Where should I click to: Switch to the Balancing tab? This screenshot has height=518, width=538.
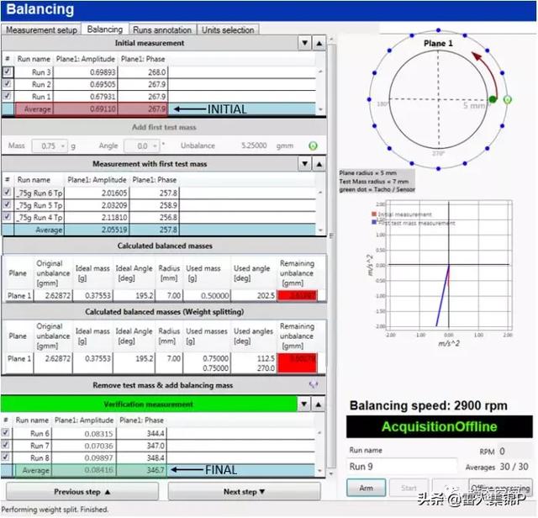(x=104, y=29)
